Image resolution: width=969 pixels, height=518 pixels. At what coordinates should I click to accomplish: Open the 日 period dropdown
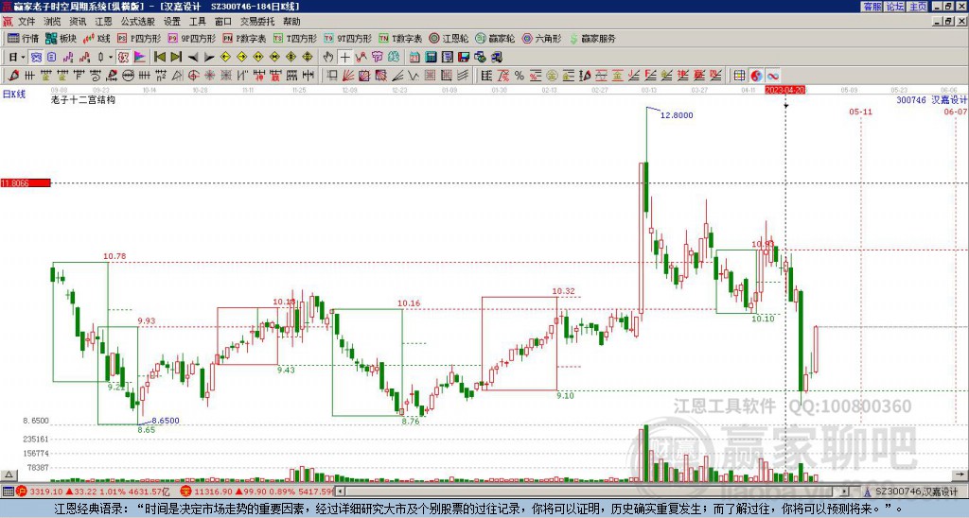[16, 57]
